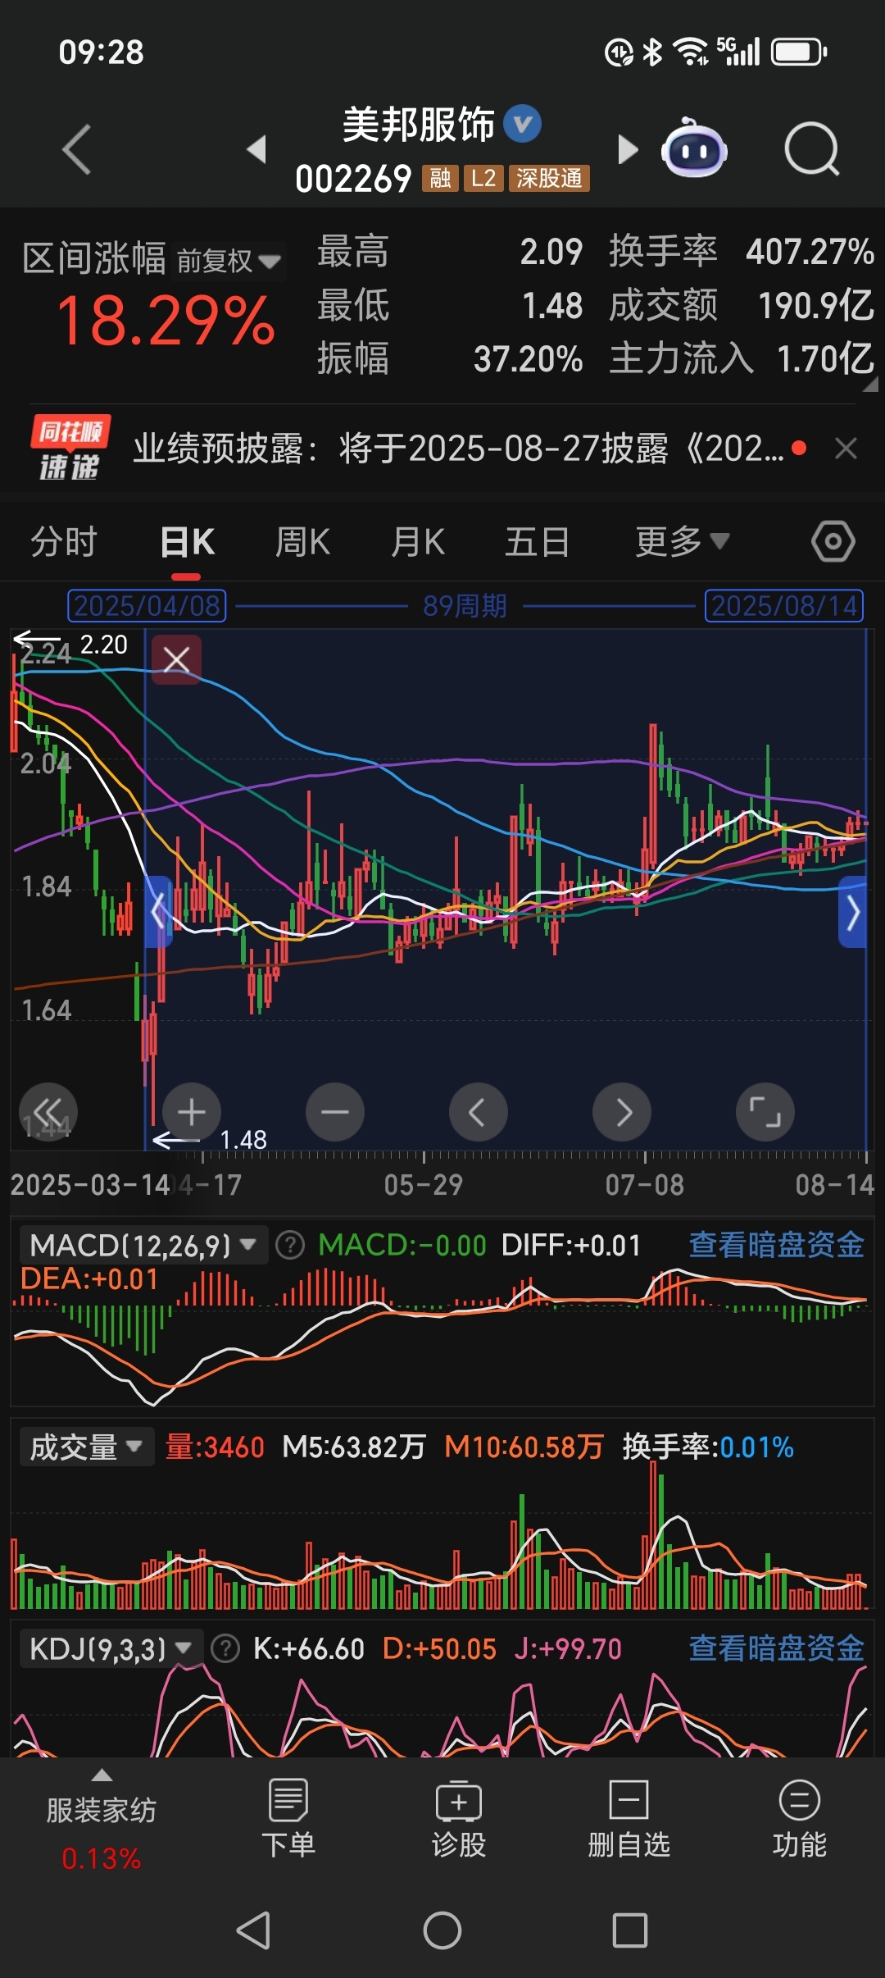Zoom in the K-line chart with the plus button

point(192,1112)
